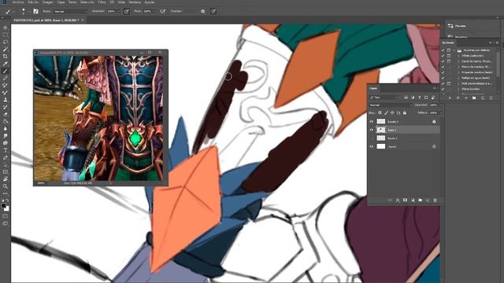Toggle lock all padlock in Capas panel

click(x=405, y=113)
